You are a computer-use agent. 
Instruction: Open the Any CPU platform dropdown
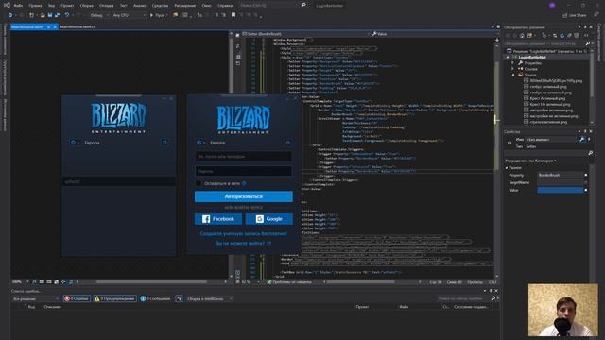click(129, 15)
